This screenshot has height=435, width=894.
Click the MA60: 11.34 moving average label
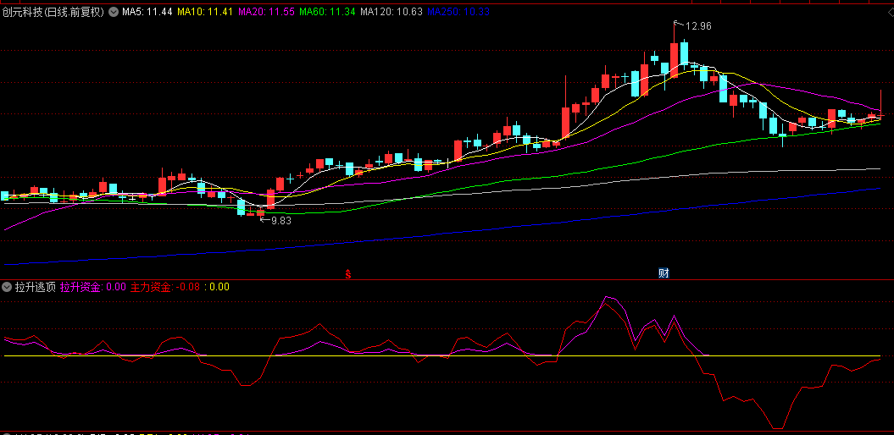click(x=328, y=11)
